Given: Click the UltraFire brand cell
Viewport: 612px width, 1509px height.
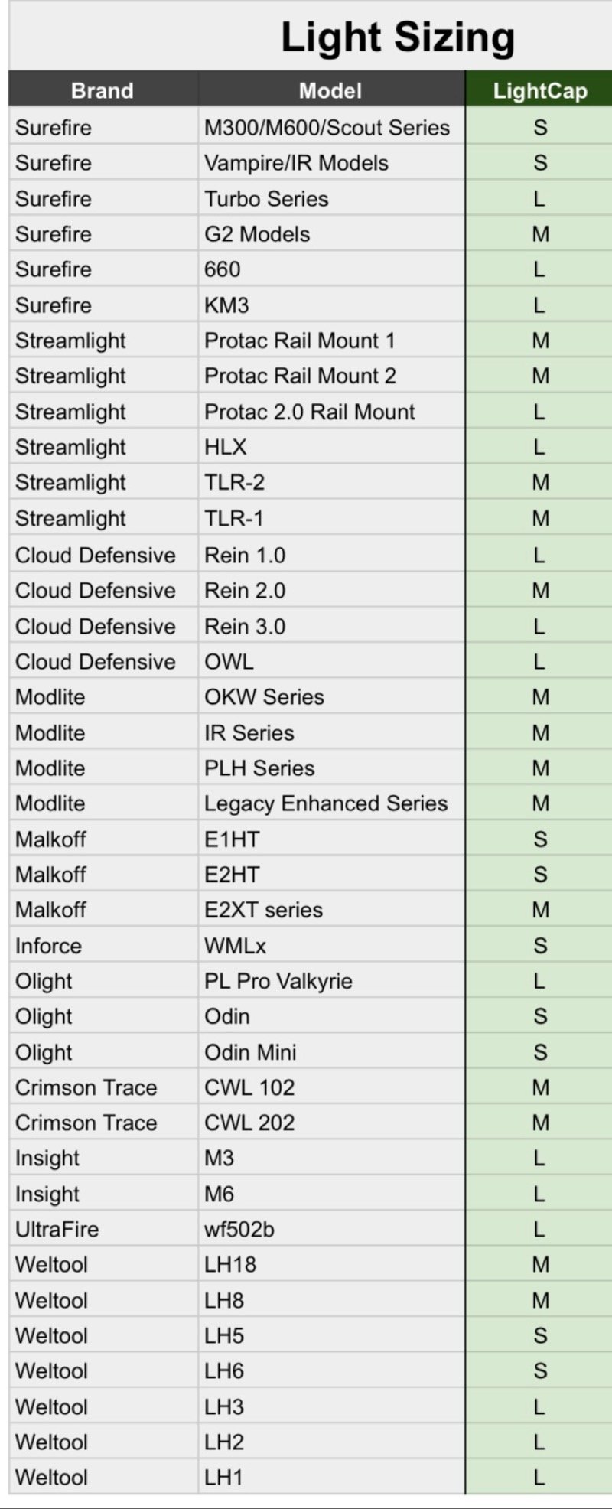Looking at the screenshot, I should (57, 1229).
